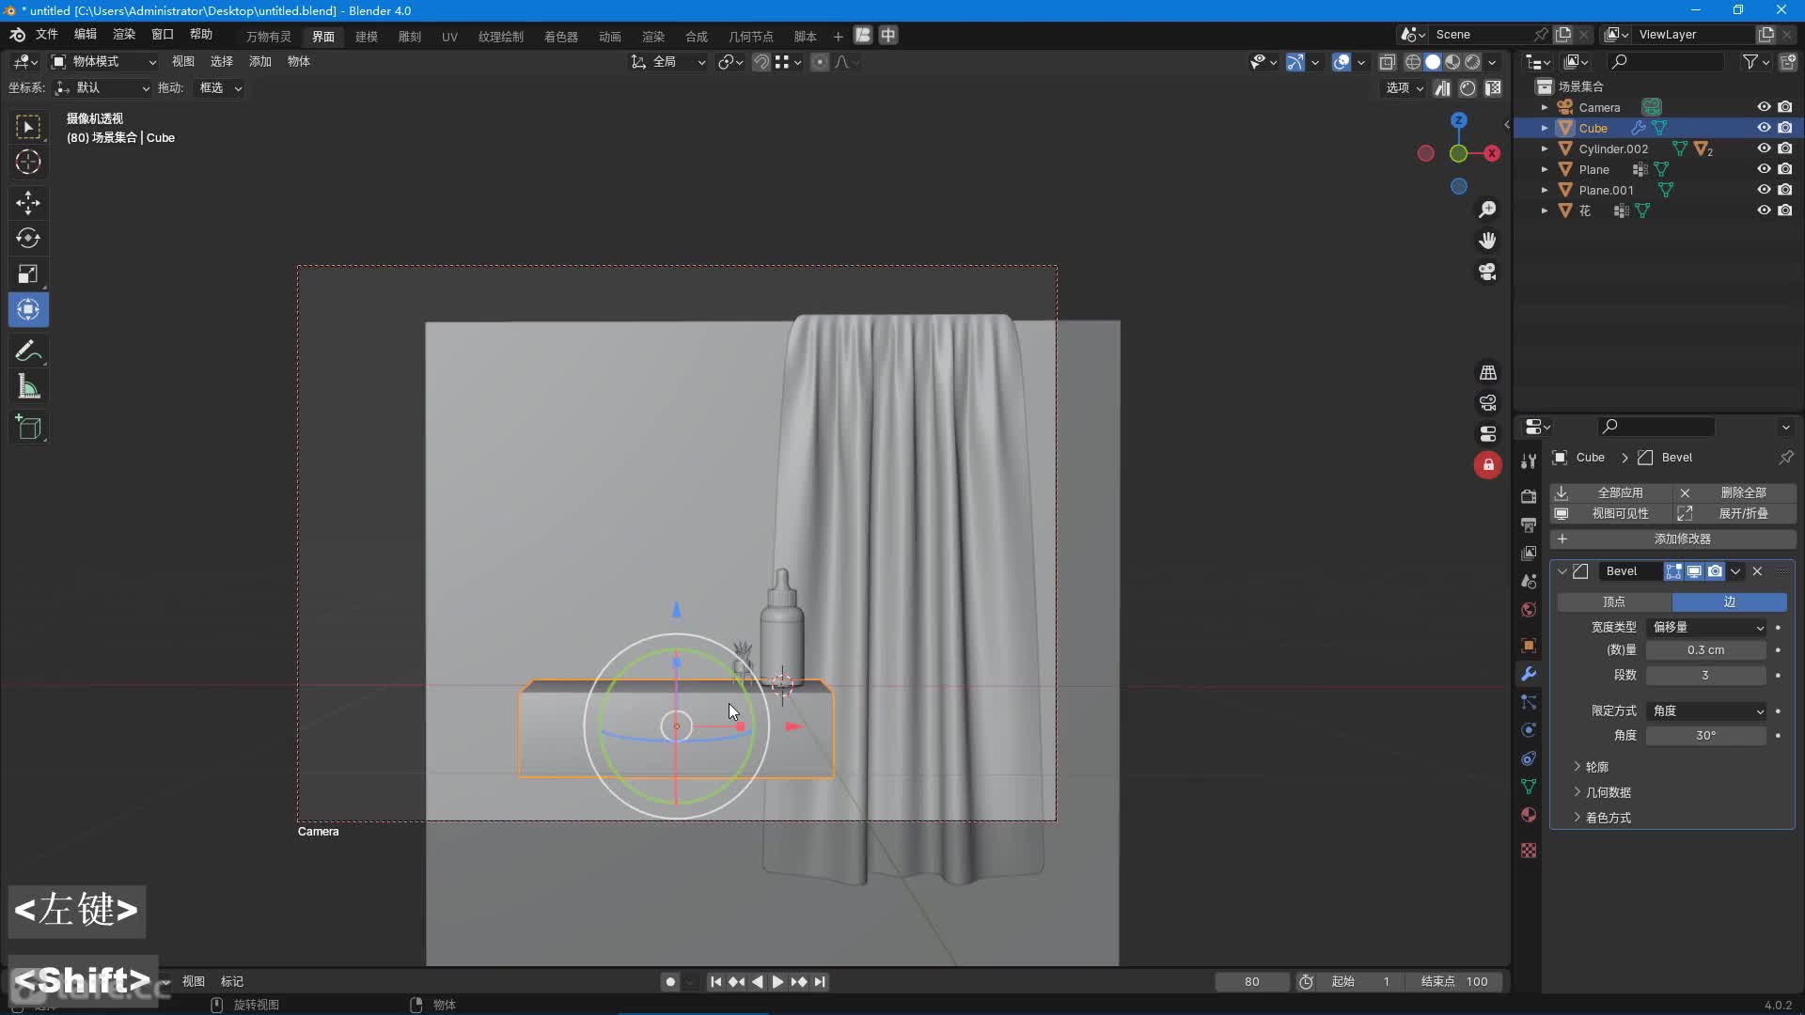Select the Scale tool
This screenshot has width=1805, height=1015.
[x=28, y=273]
